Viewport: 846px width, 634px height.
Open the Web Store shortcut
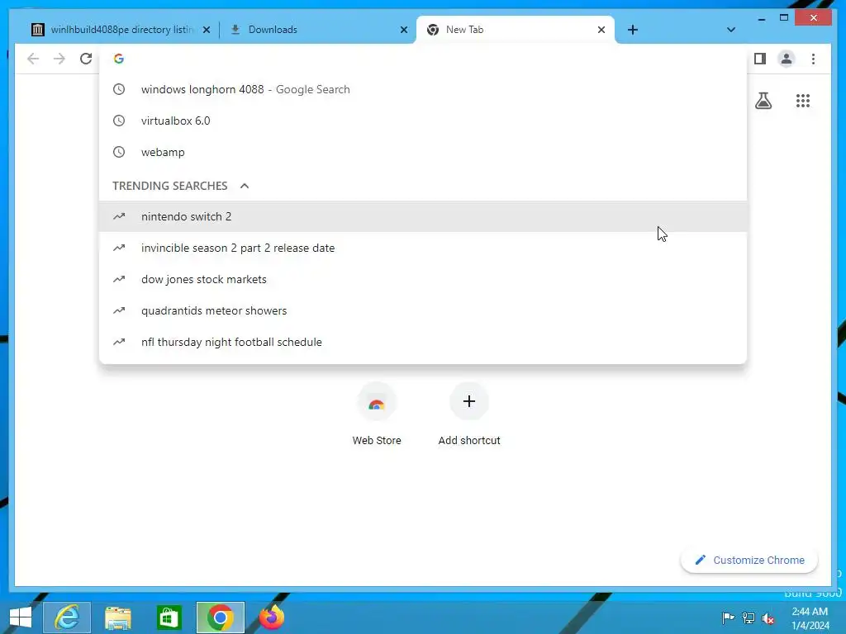tap(377, 414)
